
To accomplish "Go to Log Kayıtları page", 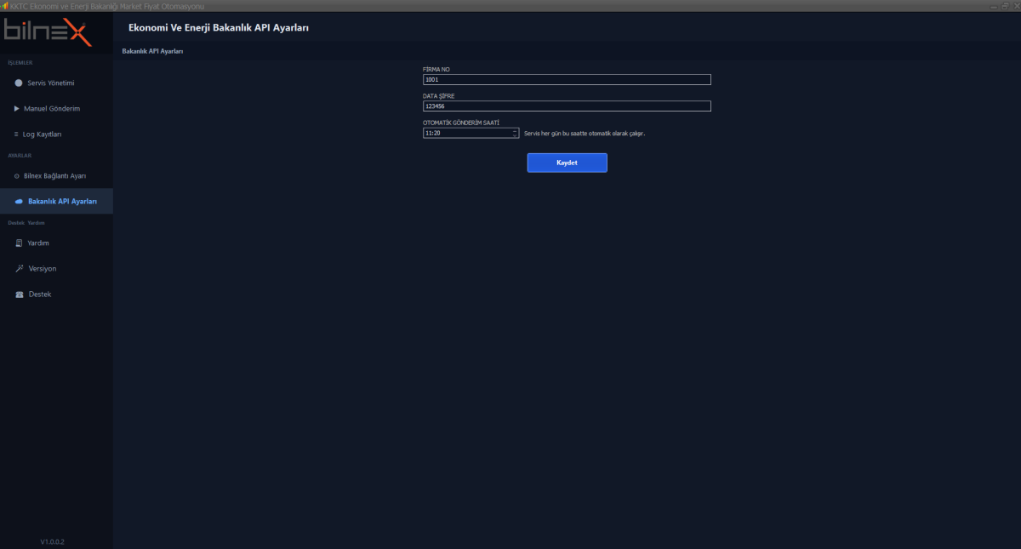I will pos(42,134).
